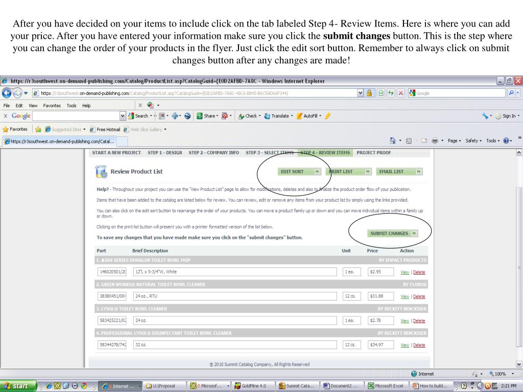523x392 pixels.
Task: Click the View link for the $2.95 item
Action: coord(405,272)
